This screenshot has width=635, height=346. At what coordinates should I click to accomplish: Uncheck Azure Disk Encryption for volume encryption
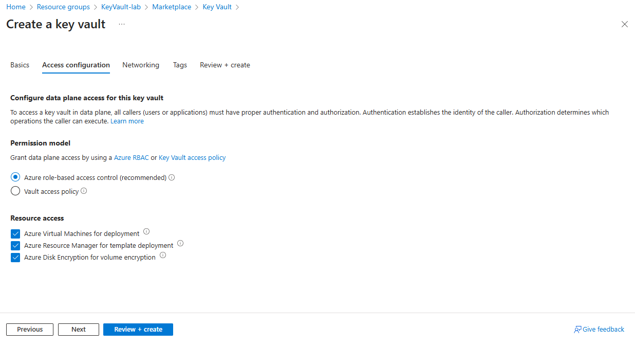click(x=15, y=257)
